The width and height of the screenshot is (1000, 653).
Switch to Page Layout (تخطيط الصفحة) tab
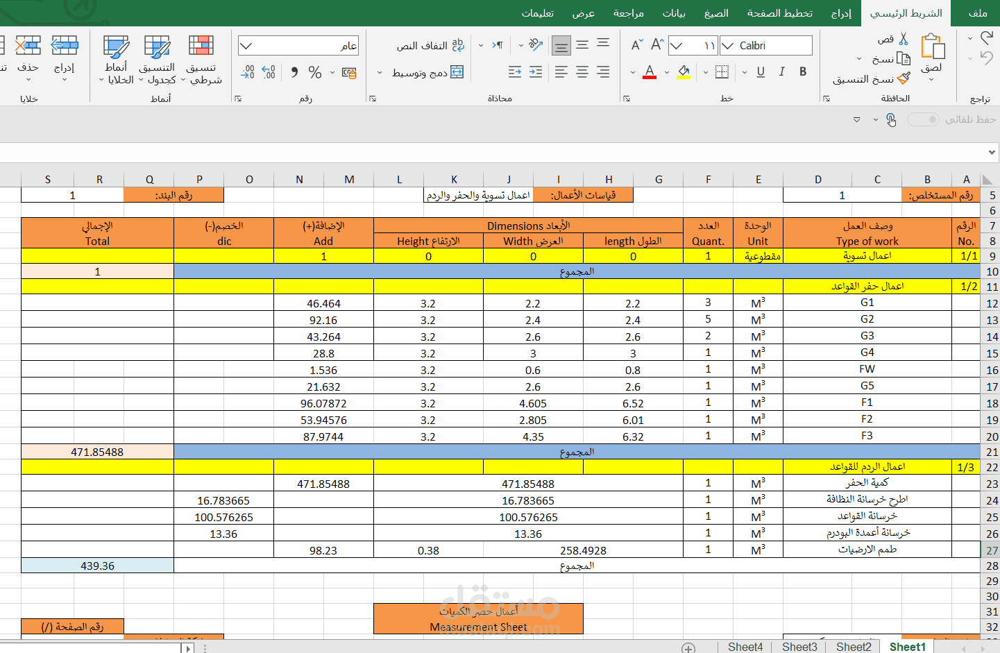point(779,13)
